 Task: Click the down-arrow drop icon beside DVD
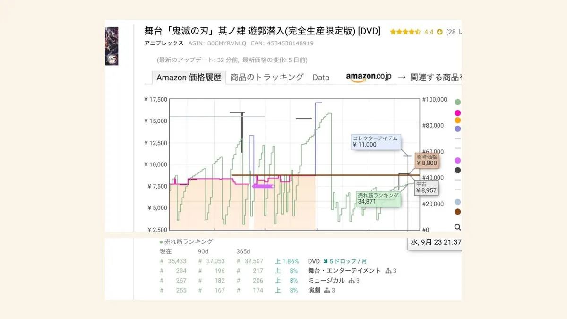[x=326, y=261]
